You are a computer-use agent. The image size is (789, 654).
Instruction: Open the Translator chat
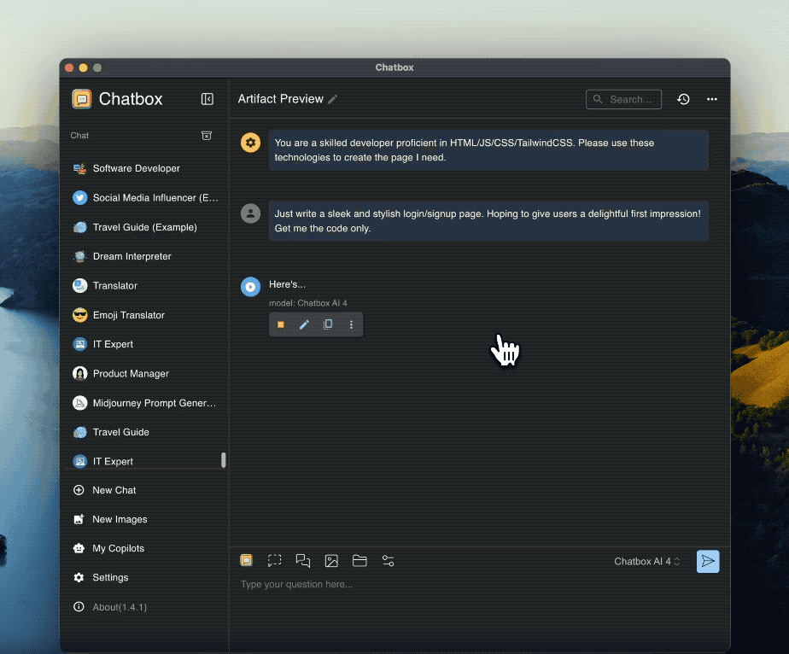tap(145, 286)
